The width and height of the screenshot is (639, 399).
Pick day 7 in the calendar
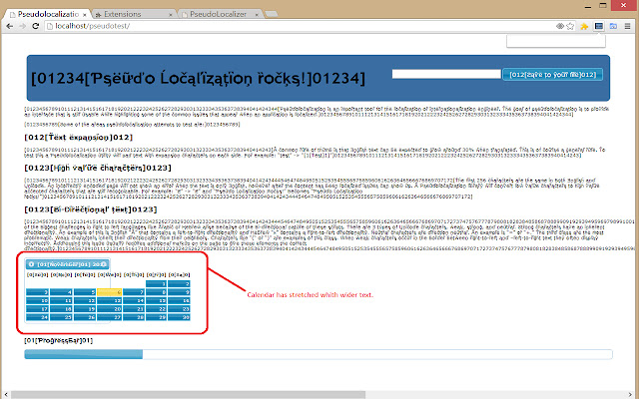coord(134,292)
